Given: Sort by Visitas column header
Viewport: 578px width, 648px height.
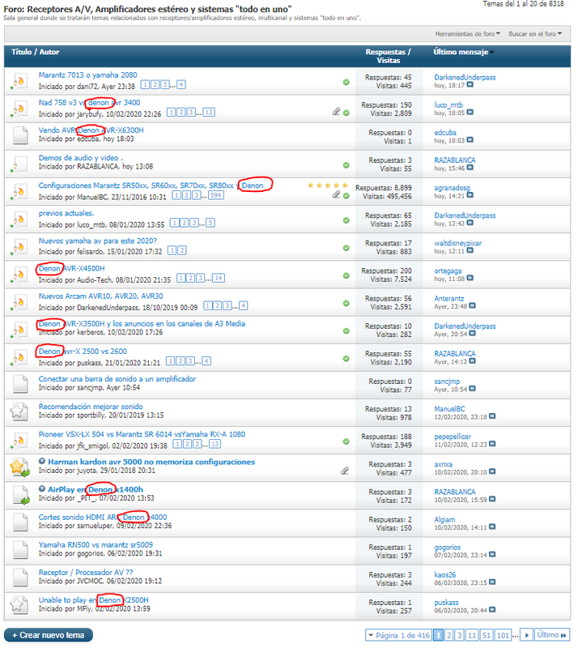Looking at the screenshot, I should [x=389, y=61].
